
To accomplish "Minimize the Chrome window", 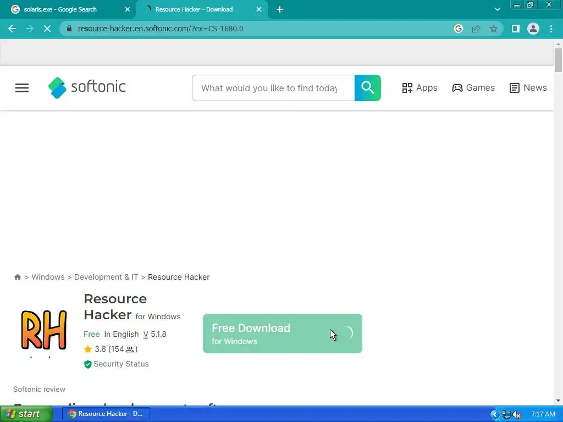I will click(517, 4).
